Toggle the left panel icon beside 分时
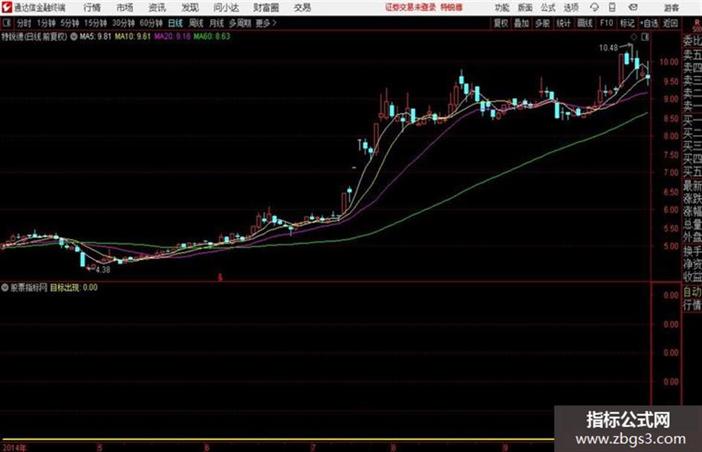This screenshot has height=452, width=702. click(7, 23)
